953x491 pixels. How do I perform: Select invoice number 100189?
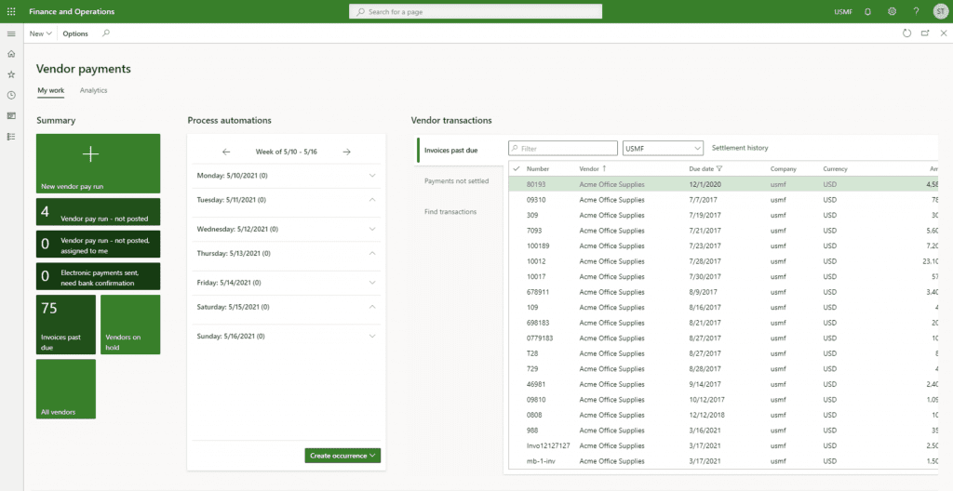pos(537,246)
